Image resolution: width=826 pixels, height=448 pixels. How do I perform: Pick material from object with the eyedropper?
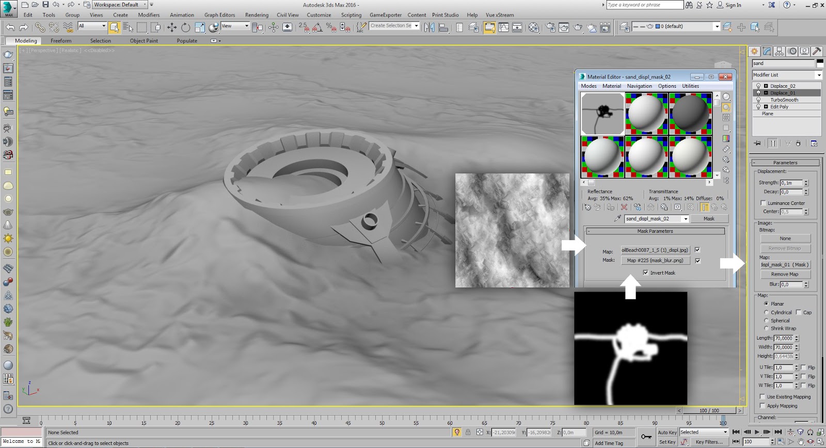pyautogui.click(x=617, y=219)
